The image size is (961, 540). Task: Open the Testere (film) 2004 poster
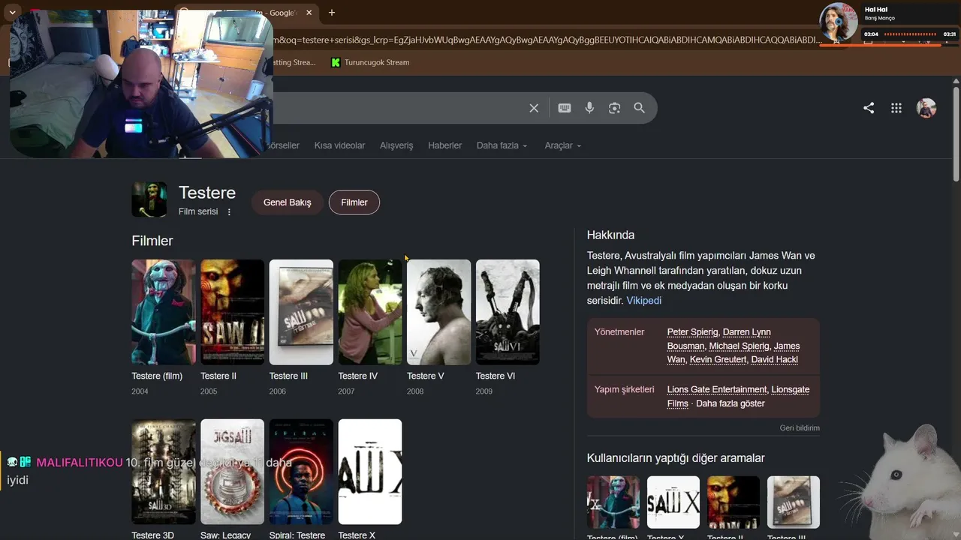(164, 312)
